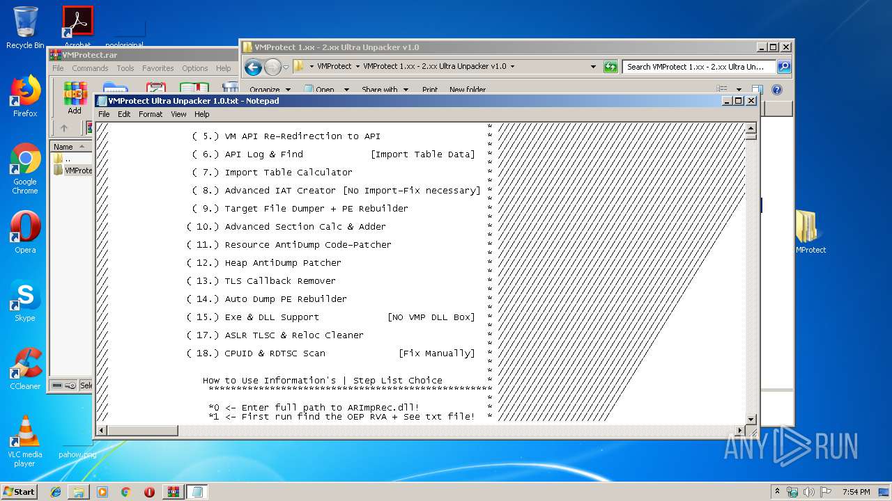Click Print in Explorer toolbar

coord(430,90)
